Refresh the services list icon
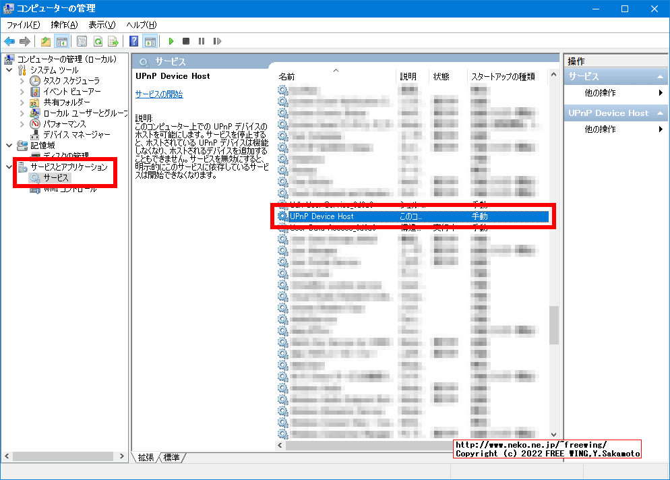 [98, 41]
